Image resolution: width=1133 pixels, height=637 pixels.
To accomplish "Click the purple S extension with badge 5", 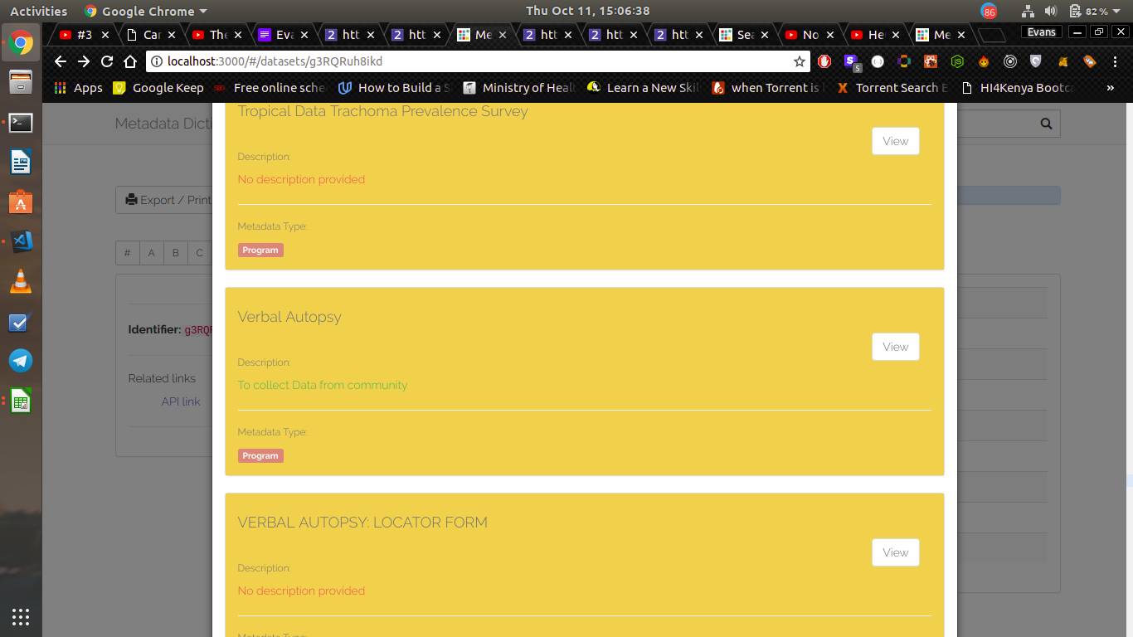I will point(851,61).
